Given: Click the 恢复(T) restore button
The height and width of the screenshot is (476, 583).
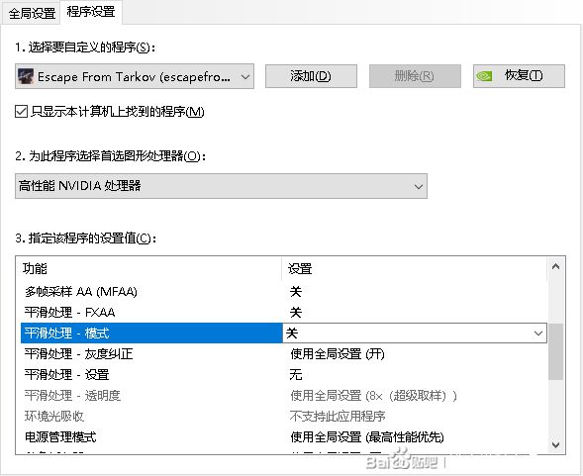Looking at the screenshot, I should point(519,76).
